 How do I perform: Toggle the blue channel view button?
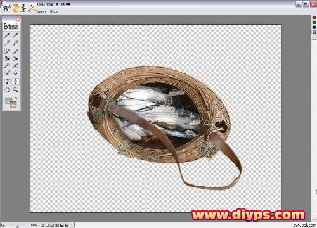(x=314, y=27)
